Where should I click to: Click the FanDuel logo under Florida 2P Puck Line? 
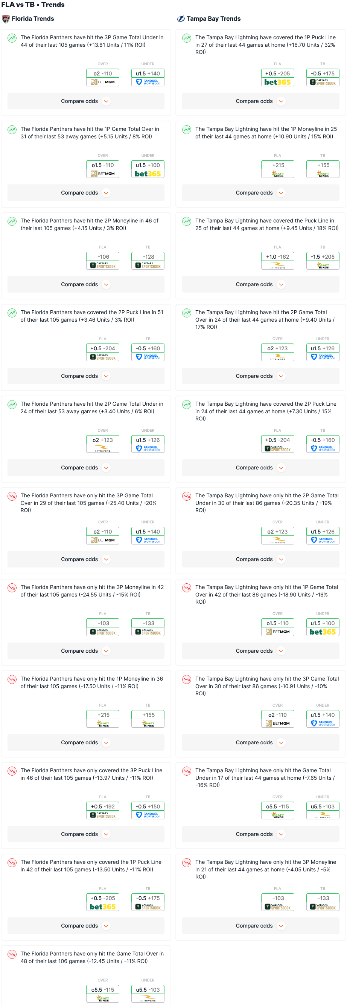point(148,357)
